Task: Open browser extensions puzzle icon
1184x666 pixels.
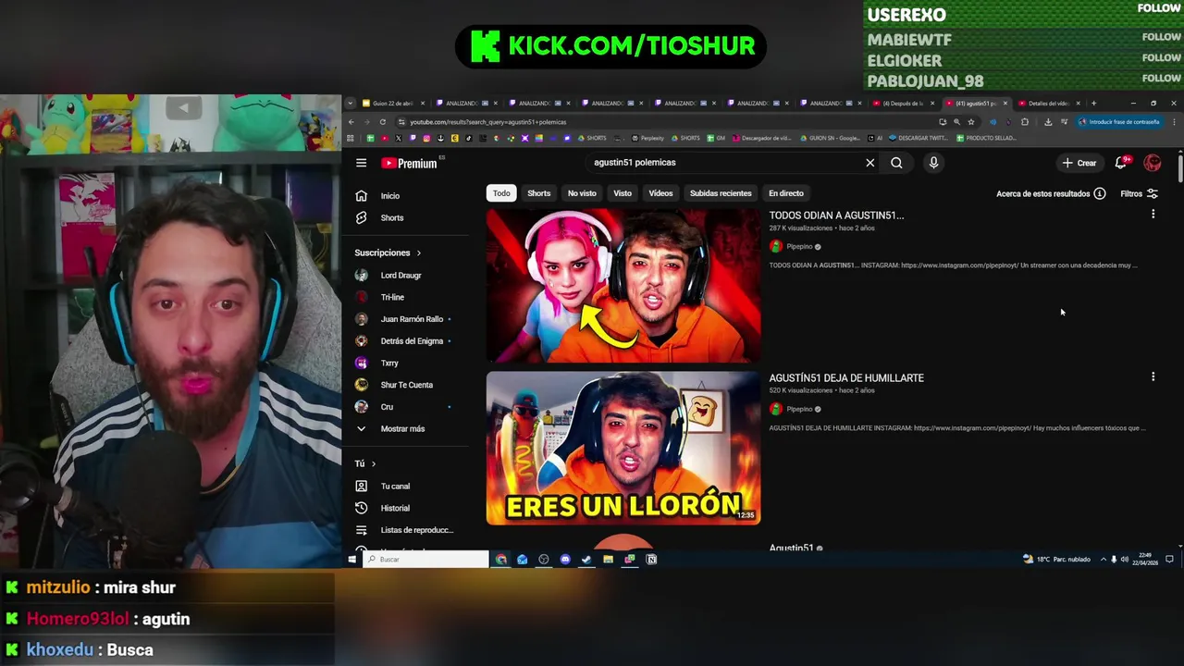Action: pyautogui.click(x=1024, y=122)
